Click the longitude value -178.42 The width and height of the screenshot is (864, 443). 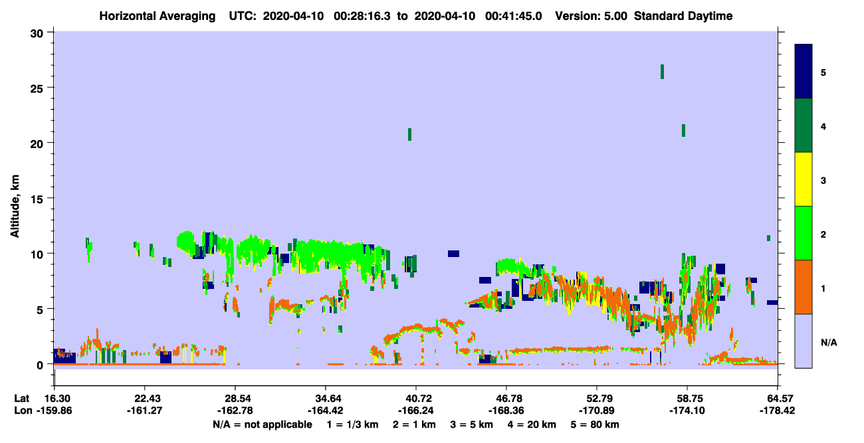[x=778, y=411]
